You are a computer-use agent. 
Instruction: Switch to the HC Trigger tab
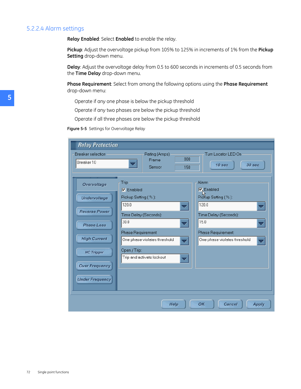tap(95, 252)
